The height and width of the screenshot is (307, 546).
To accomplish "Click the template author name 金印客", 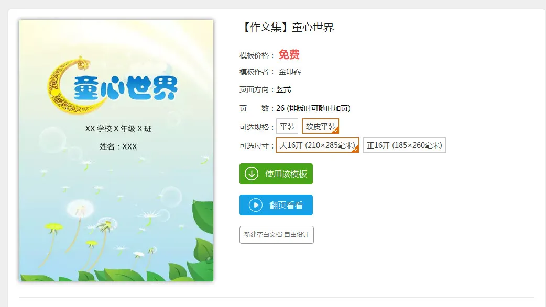I will point(289,72).
